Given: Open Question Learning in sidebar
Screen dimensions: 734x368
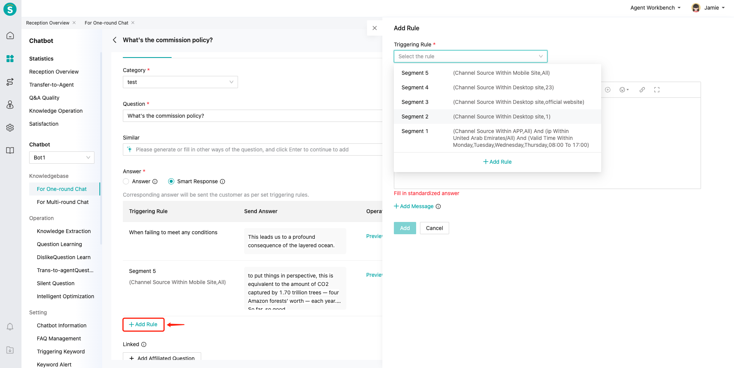Looking at the screenshot, I should click(x=60, y=244).
